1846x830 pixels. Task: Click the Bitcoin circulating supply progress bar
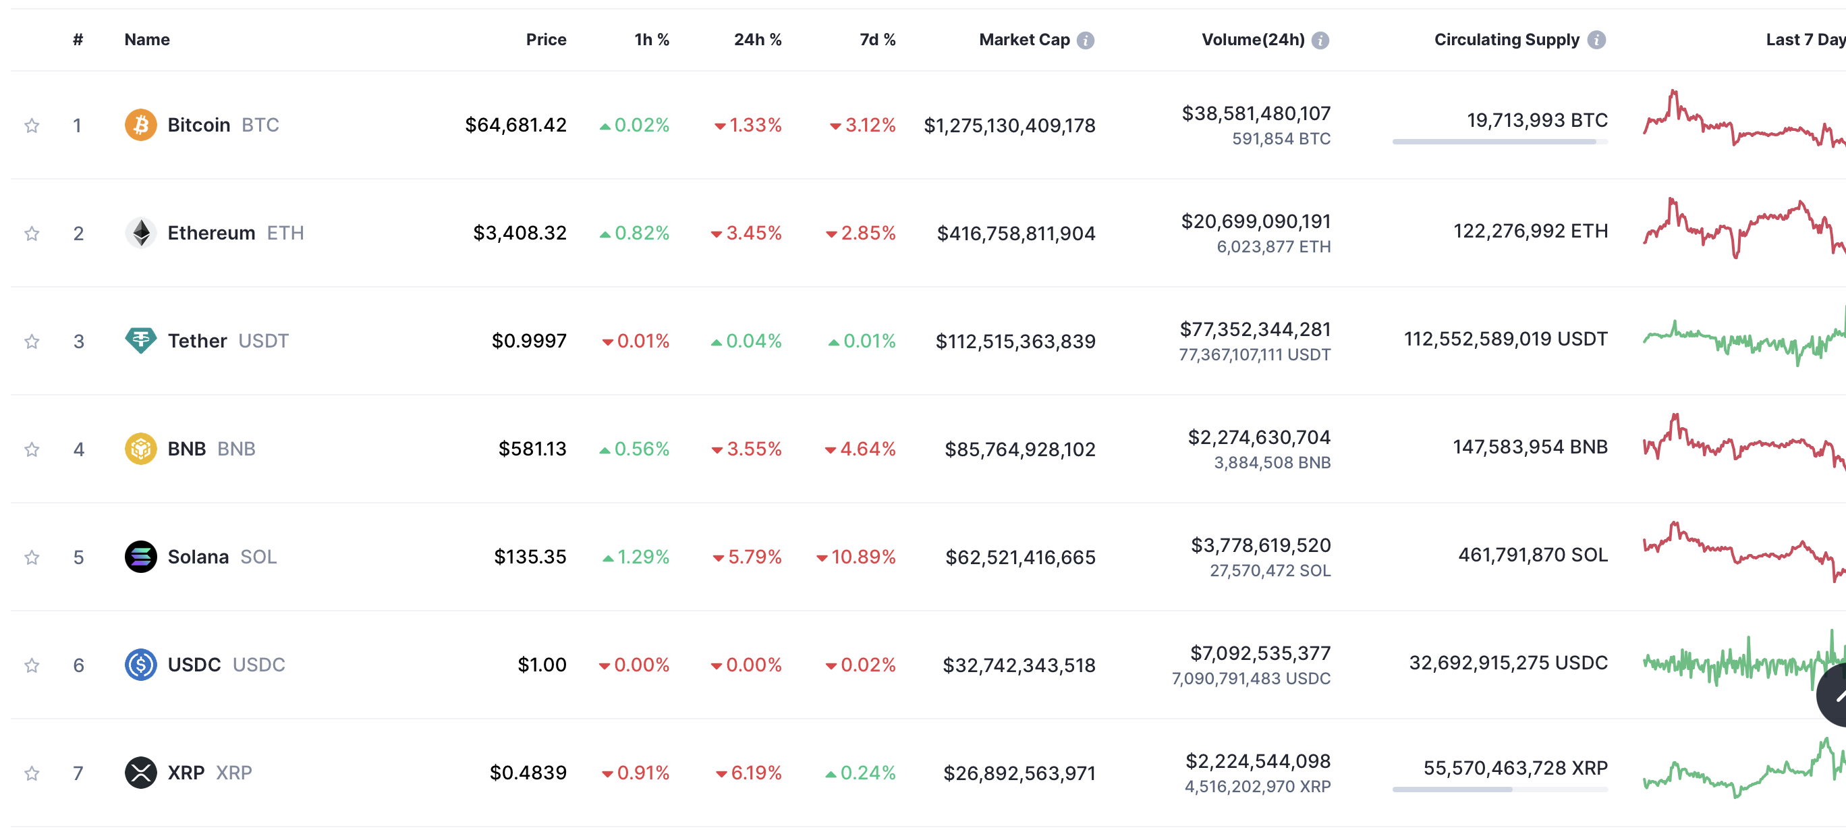coord(1499,142)
